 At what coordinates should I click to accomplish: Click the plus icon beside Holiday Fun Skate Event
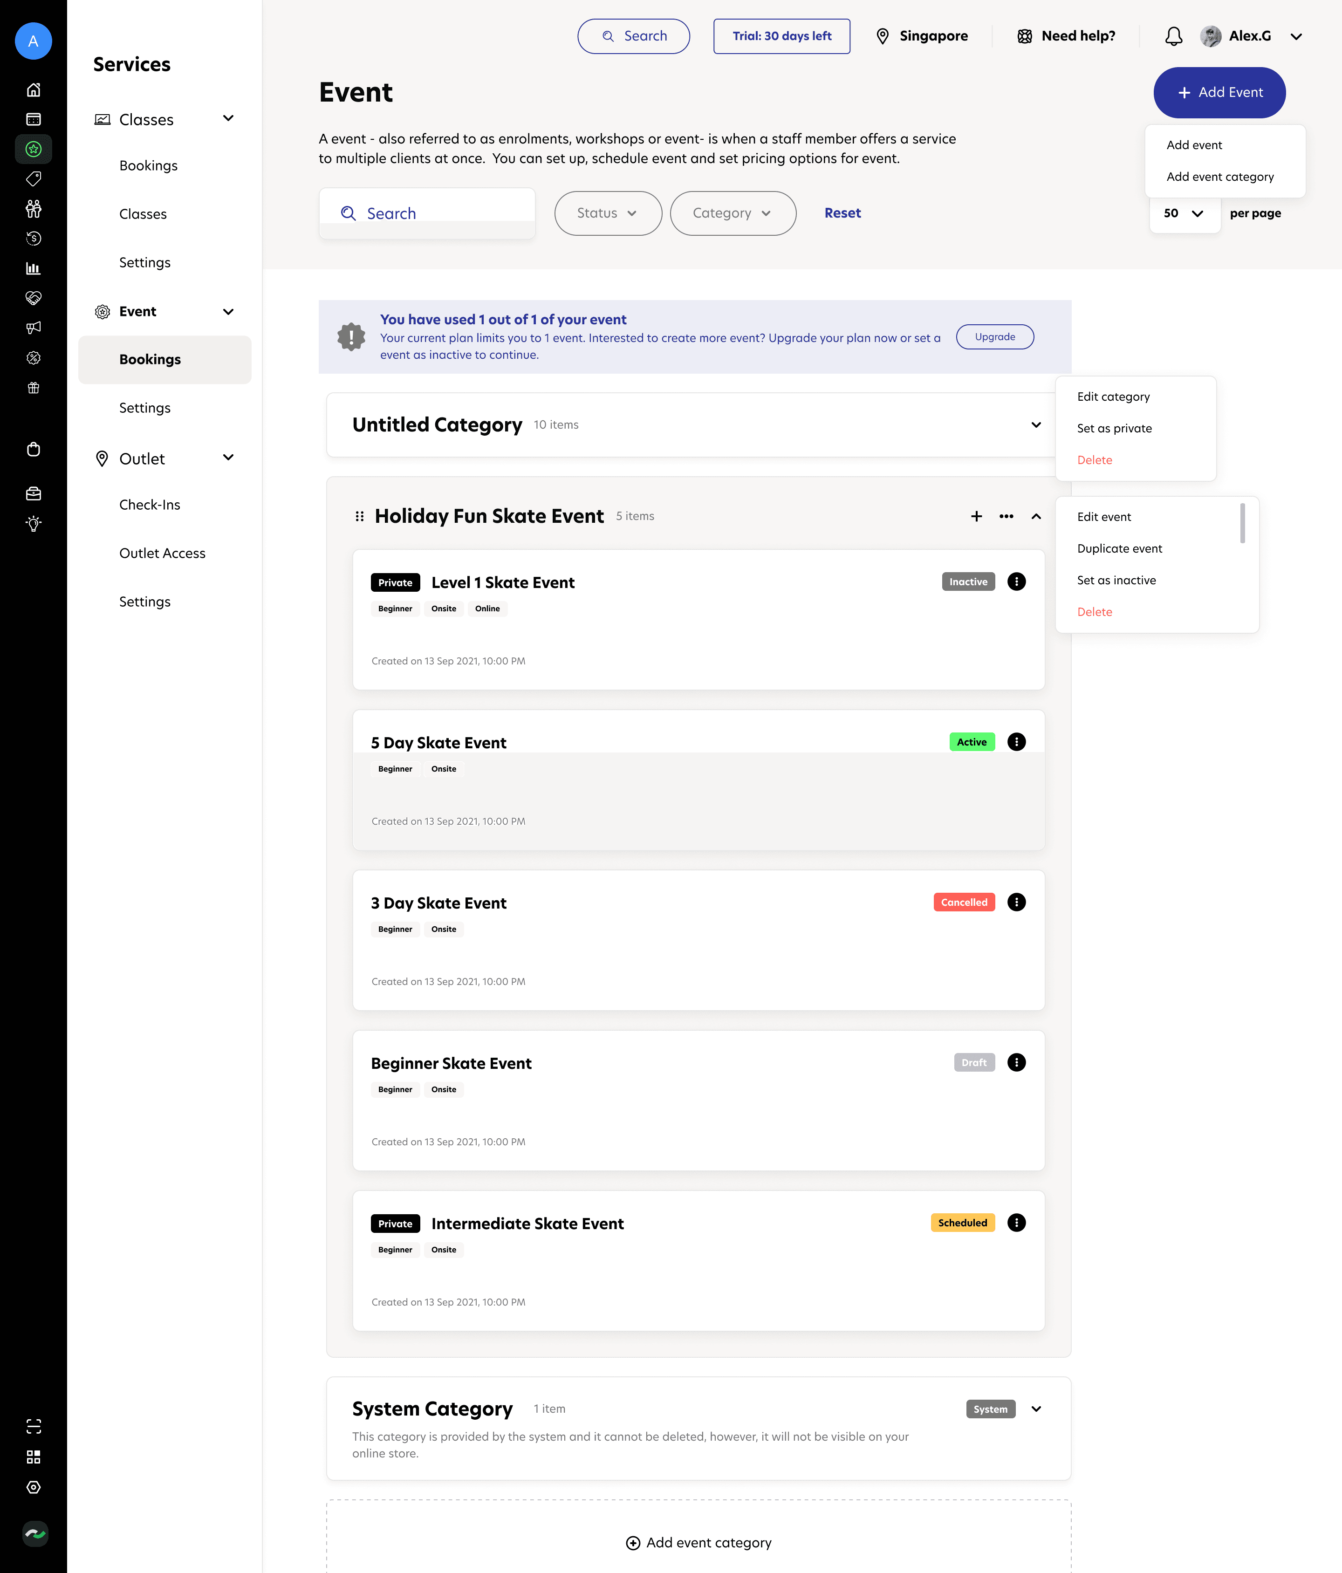coord(976,516)
